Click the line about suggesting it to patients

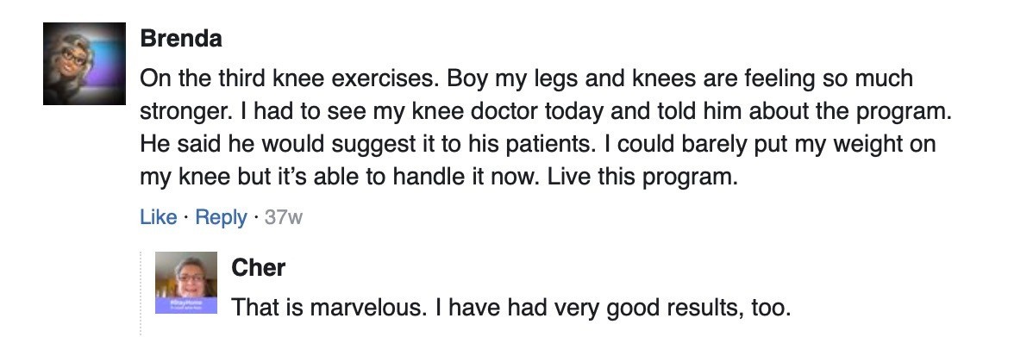[537, 144]
